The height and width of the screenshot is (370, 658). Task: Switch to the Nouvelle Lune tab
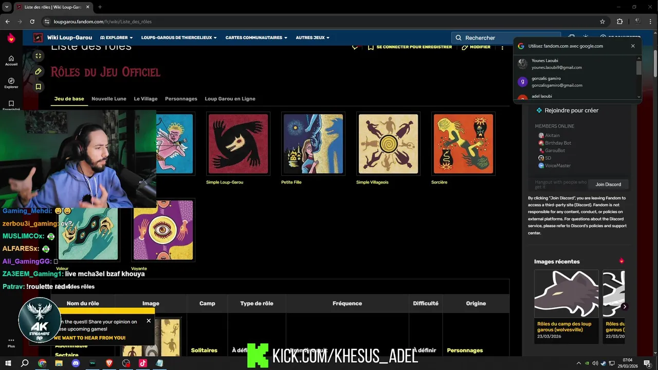(109, 99)
